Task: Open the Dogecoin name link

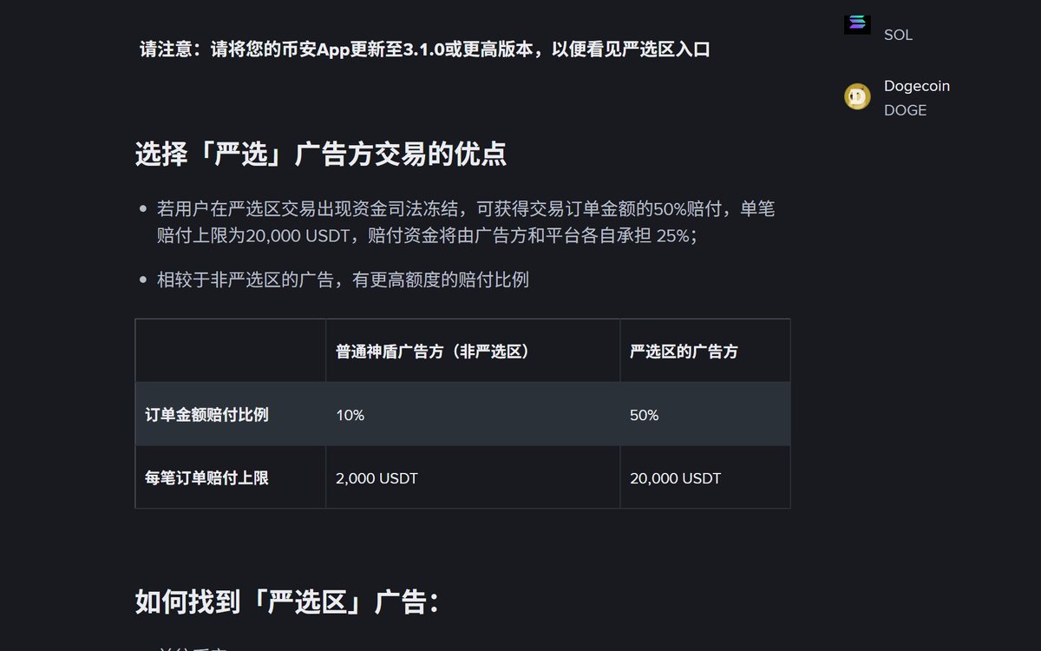Action: click(917, 86)
